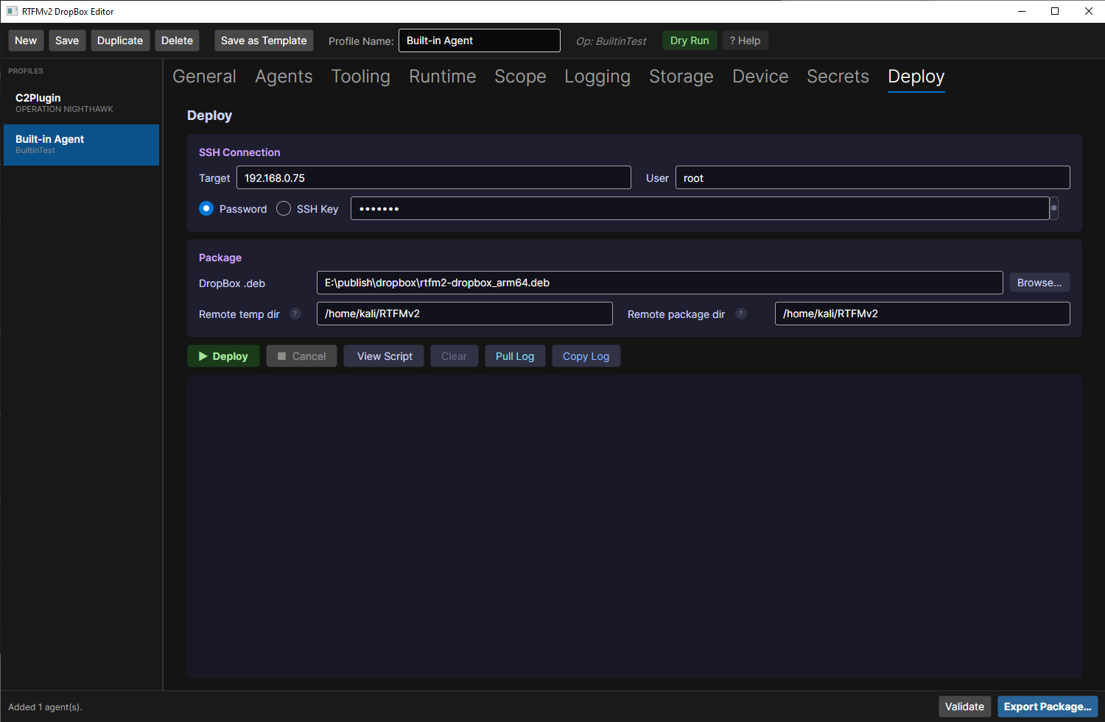1105x722 pixels.
Task: Click Export Package button
Action: [1048, 707]
